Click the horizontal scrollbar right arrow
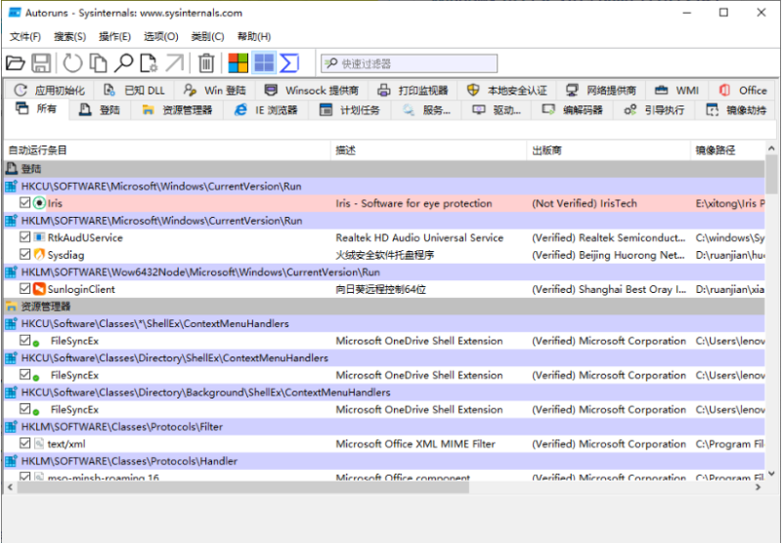The image size is (782, 543). coord(759,487)
